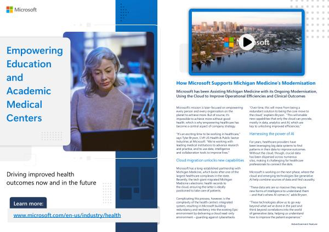Click 'Driving improved health outcomes' tagline
Screen dimensions: 329x232
point(51,178)
